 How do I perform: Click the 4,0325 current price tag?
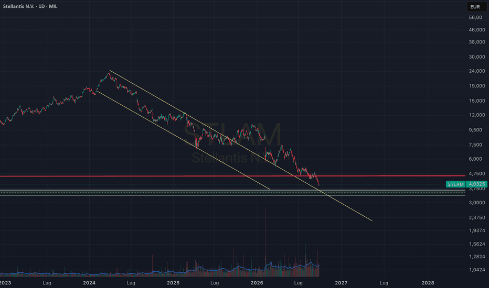[x=476, y=184]
